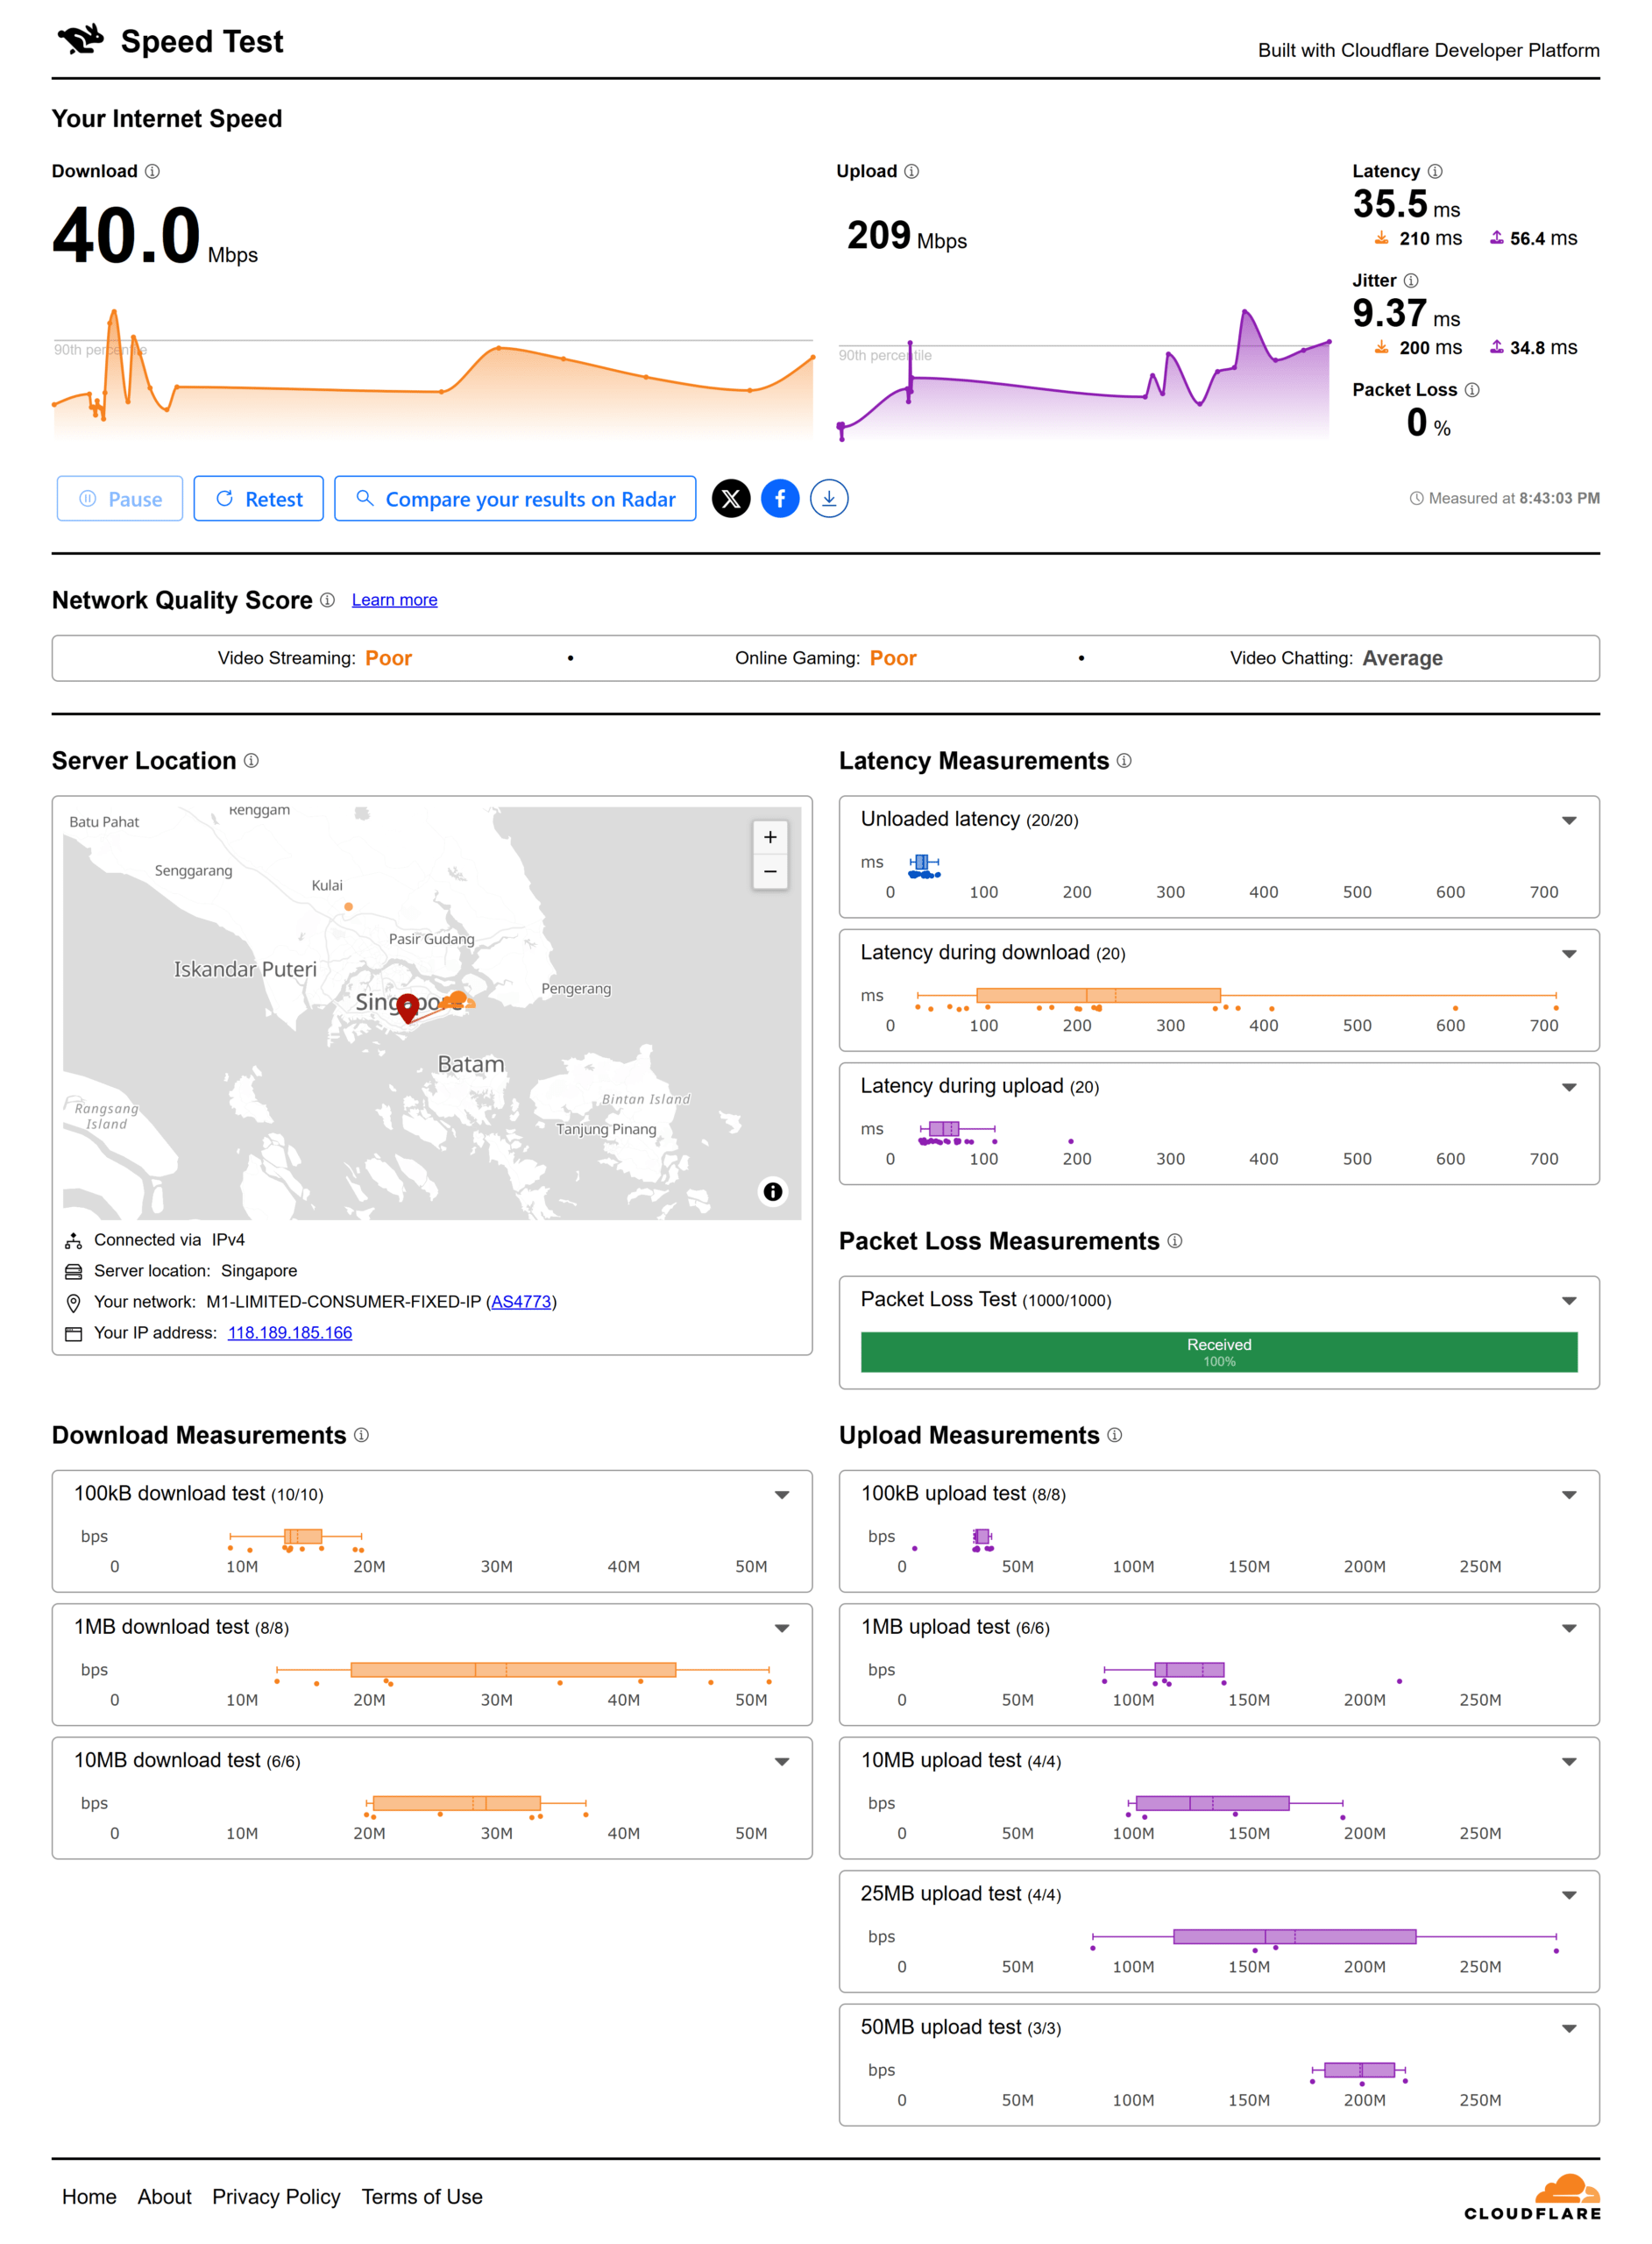Click the green Received packet loss bar
Screen dimensions: 1652x2244
1218,1351
